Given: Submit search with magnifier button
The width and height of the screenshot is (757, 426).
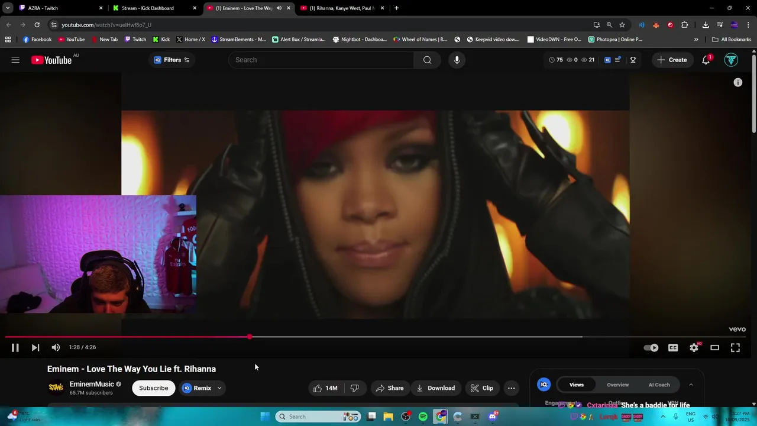Looking at the screenshot, I should coord(427,60).
